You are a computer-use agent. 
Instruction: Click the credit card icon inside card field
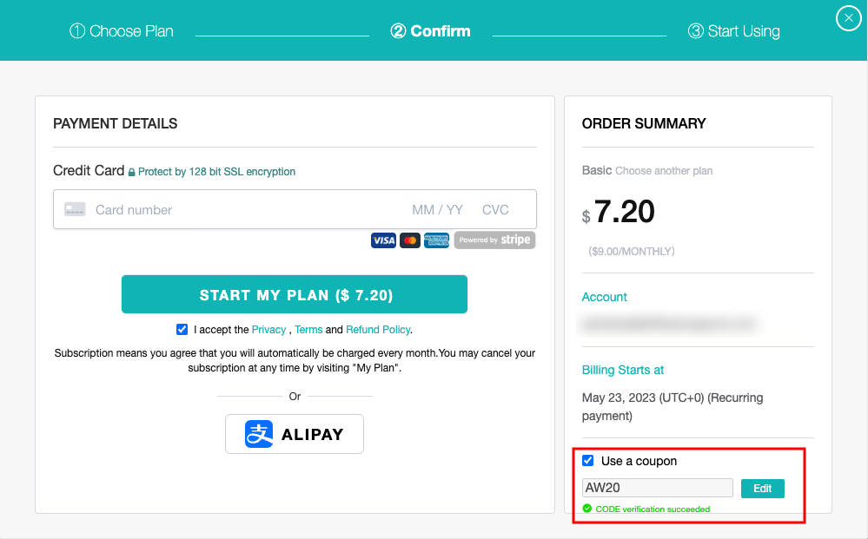coord(75,209)
